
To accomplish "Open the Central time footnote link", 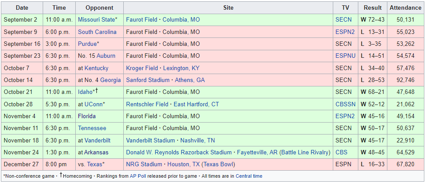I will (x=249, y=176).
